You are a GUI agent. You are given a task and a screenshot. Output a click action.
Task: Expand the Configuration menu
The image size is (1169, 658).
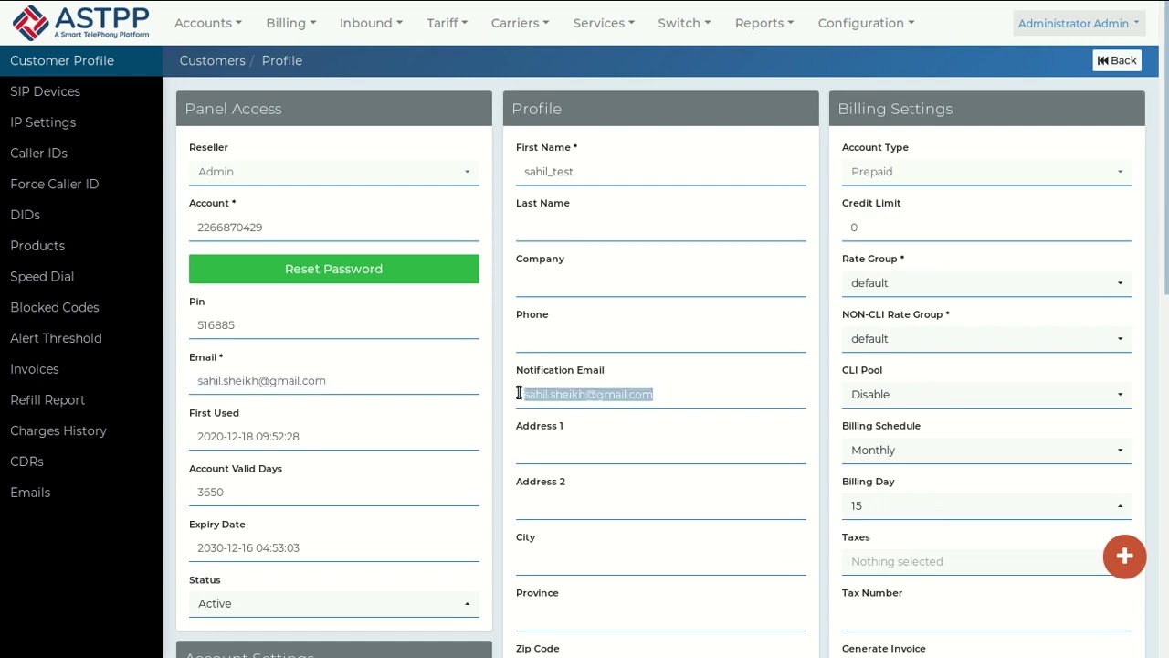(866, 23)
